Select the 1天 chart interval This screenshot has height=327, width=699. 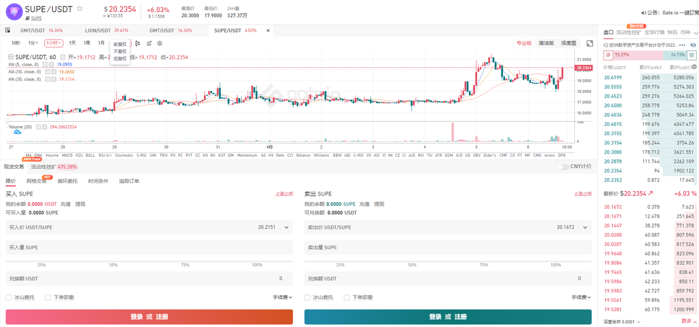[x=72, y=43]
